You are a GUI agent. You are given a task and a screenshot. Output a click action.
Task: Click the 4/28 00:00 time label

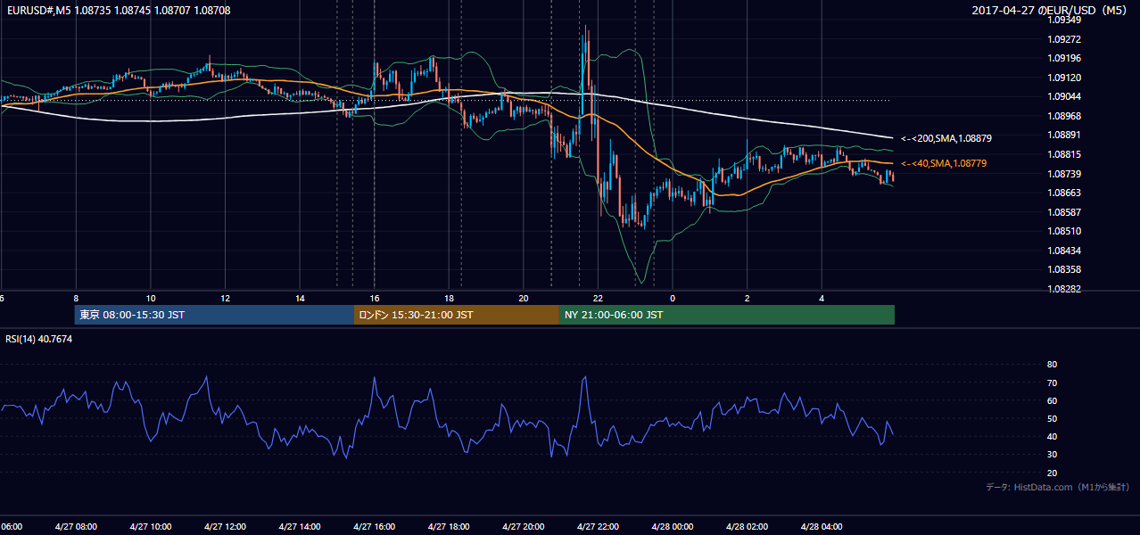(673, 527)
